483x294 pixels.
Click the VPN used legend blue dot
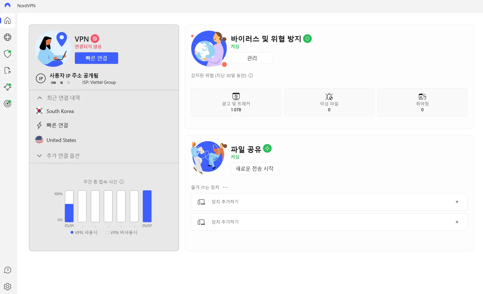72,232
